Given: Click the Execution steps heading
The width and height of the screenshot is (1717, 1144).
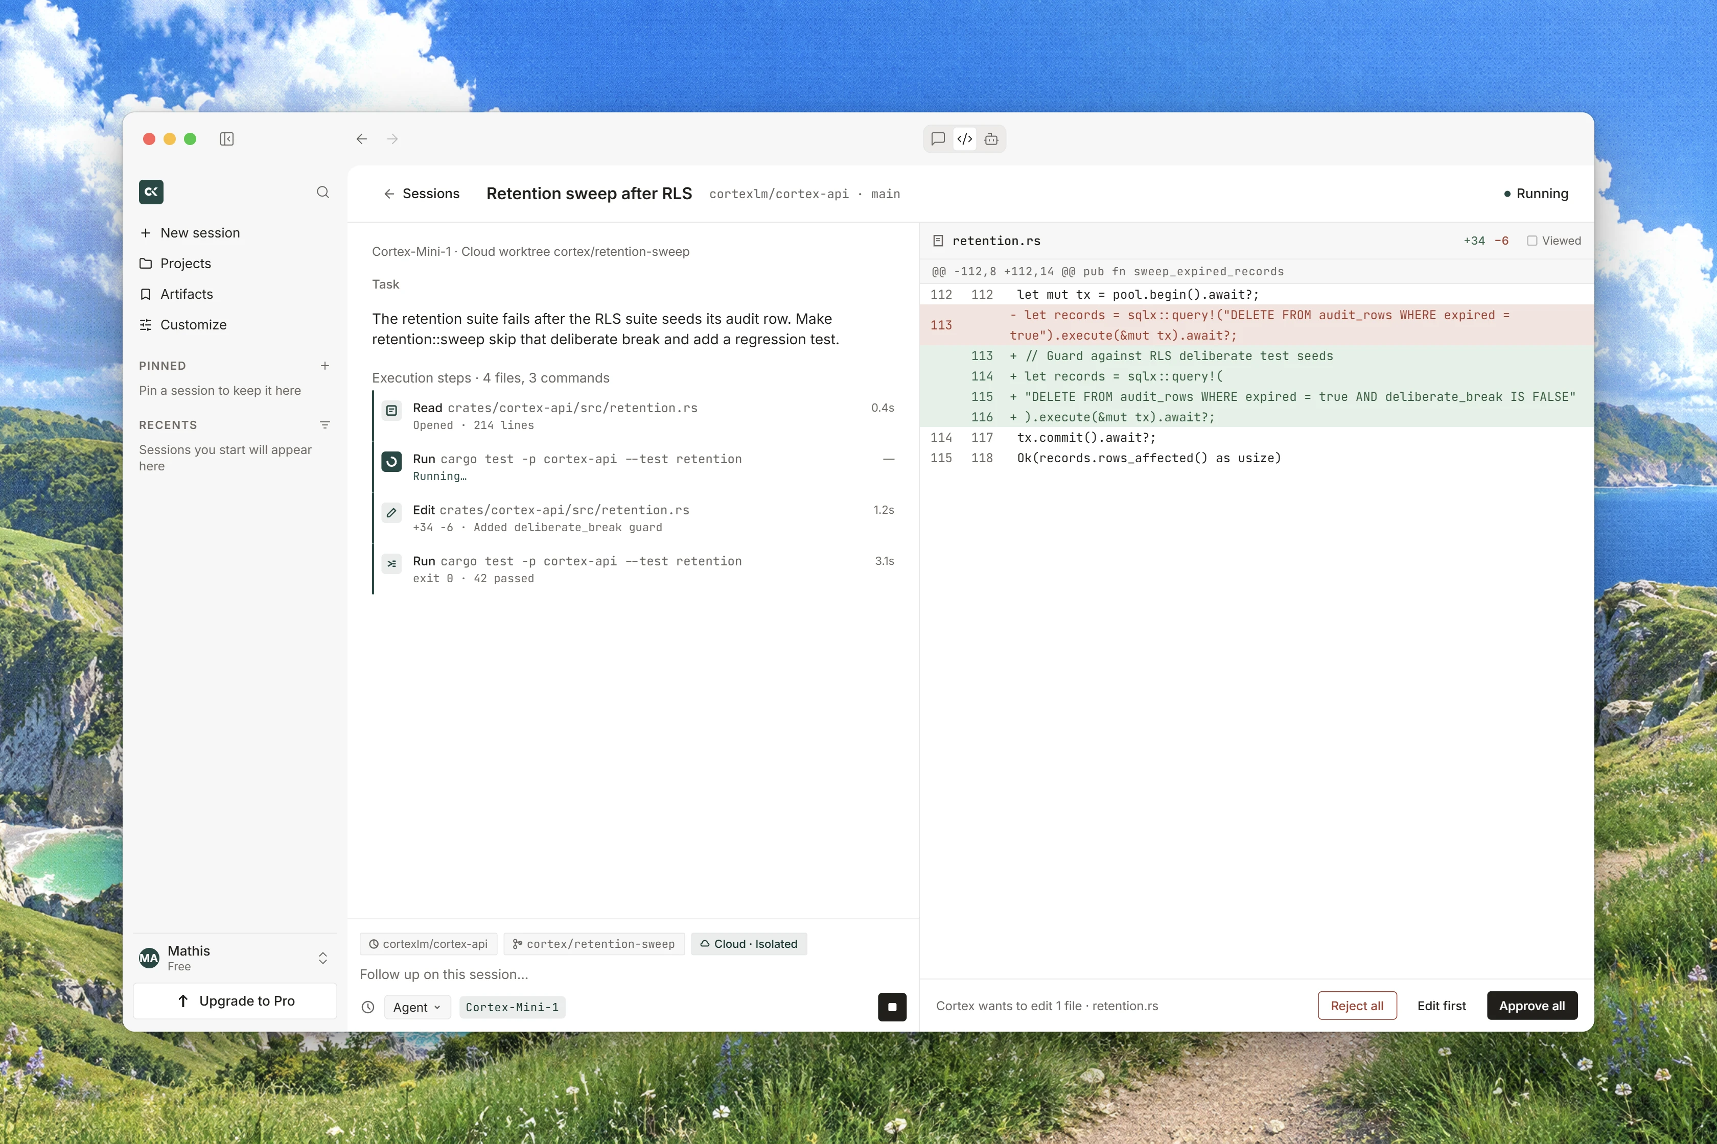Looking at the screenshot, I should tap(491, 378).
